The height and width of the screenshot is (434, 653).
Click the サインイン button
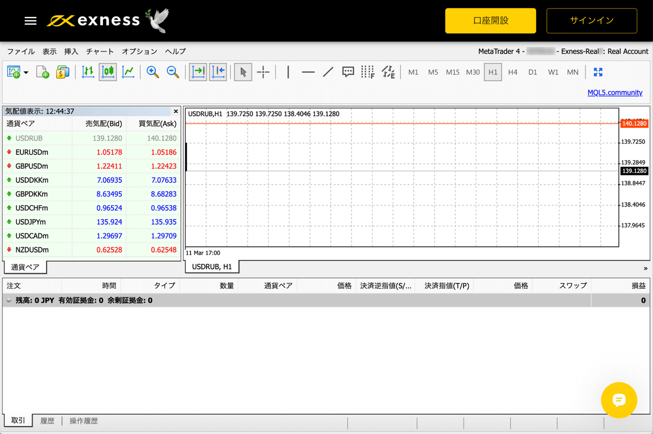592,21
